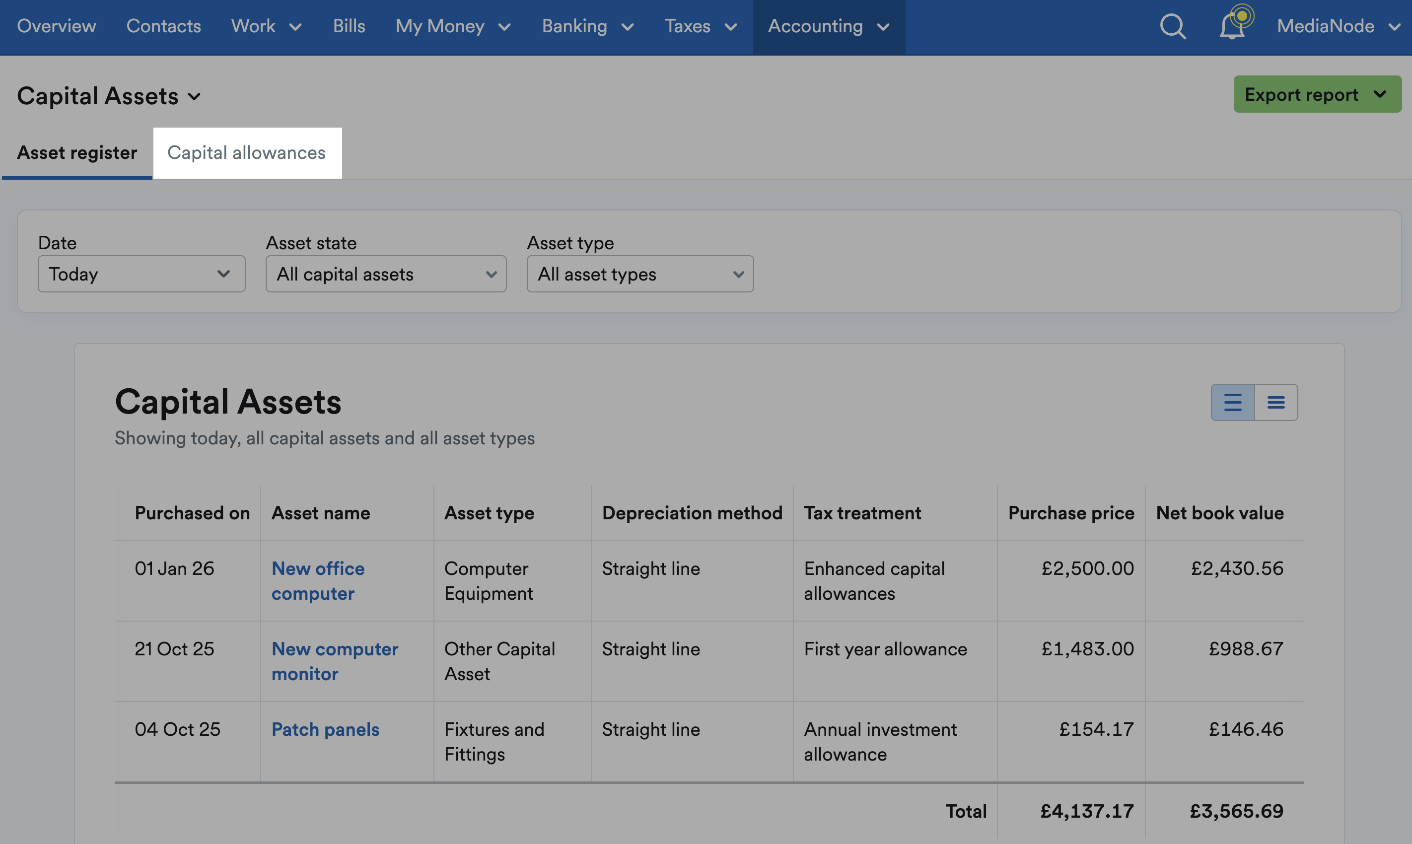Screen dimensions: 1412x844
Task: Click the Net book value column header
Action: click(x=1220, y=513)
